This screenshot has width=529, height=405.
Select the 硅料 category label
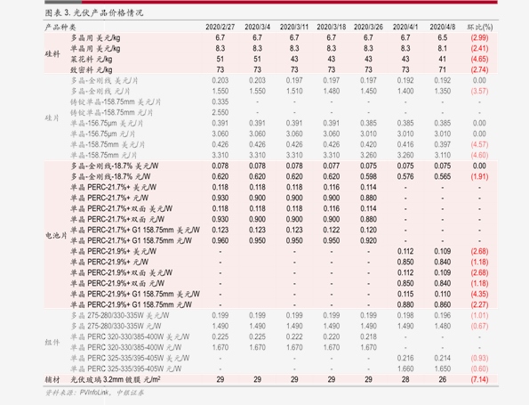[x=52, y=53]
